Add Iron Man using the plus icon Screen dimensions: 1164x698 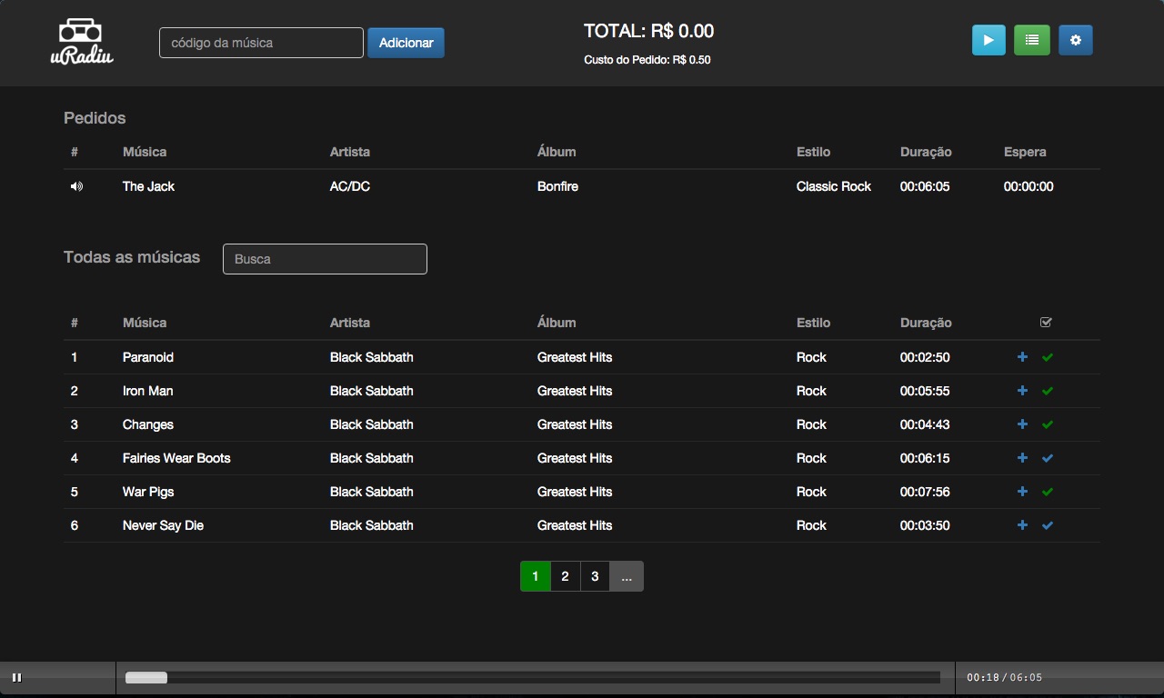1022,391
